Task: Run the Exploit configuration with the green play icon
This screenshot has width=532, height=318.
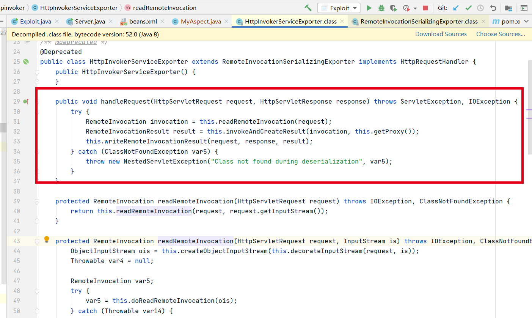Action: point(369,8)
